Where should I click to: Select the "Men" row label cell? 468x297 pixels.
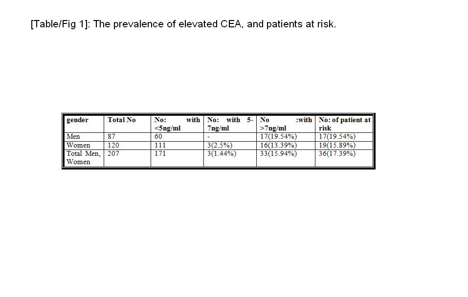pyautogui.click(x=73, y=137)
